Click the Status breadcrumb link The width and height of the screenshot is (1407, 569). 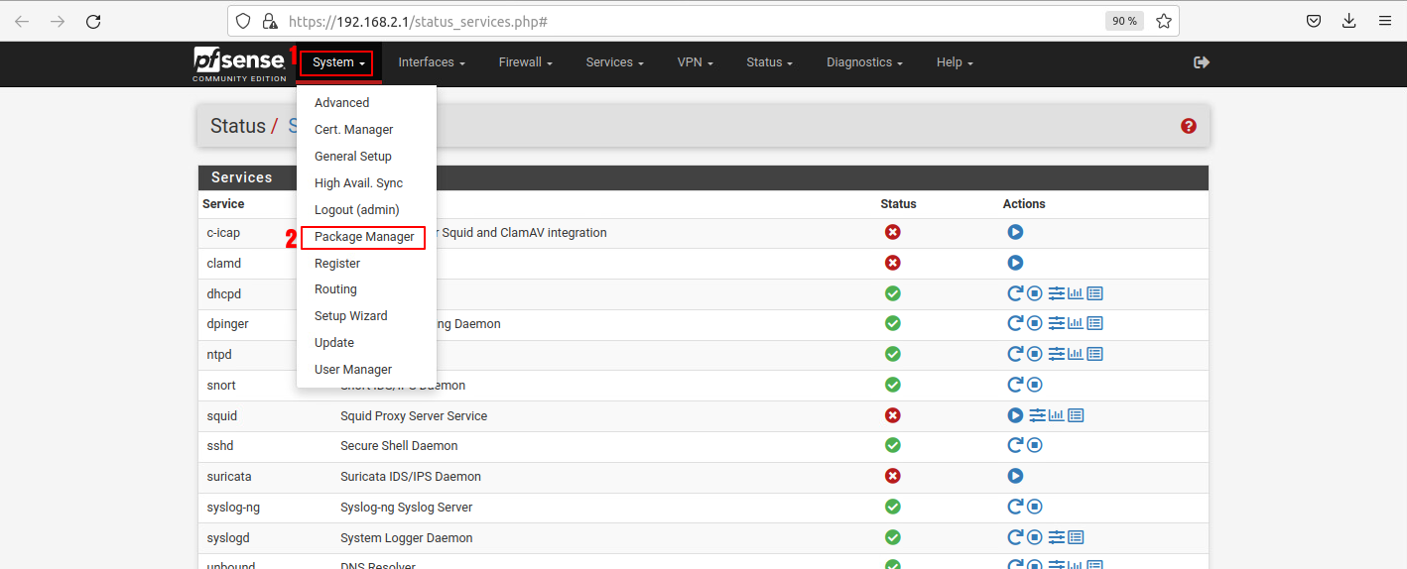point(238,126)
